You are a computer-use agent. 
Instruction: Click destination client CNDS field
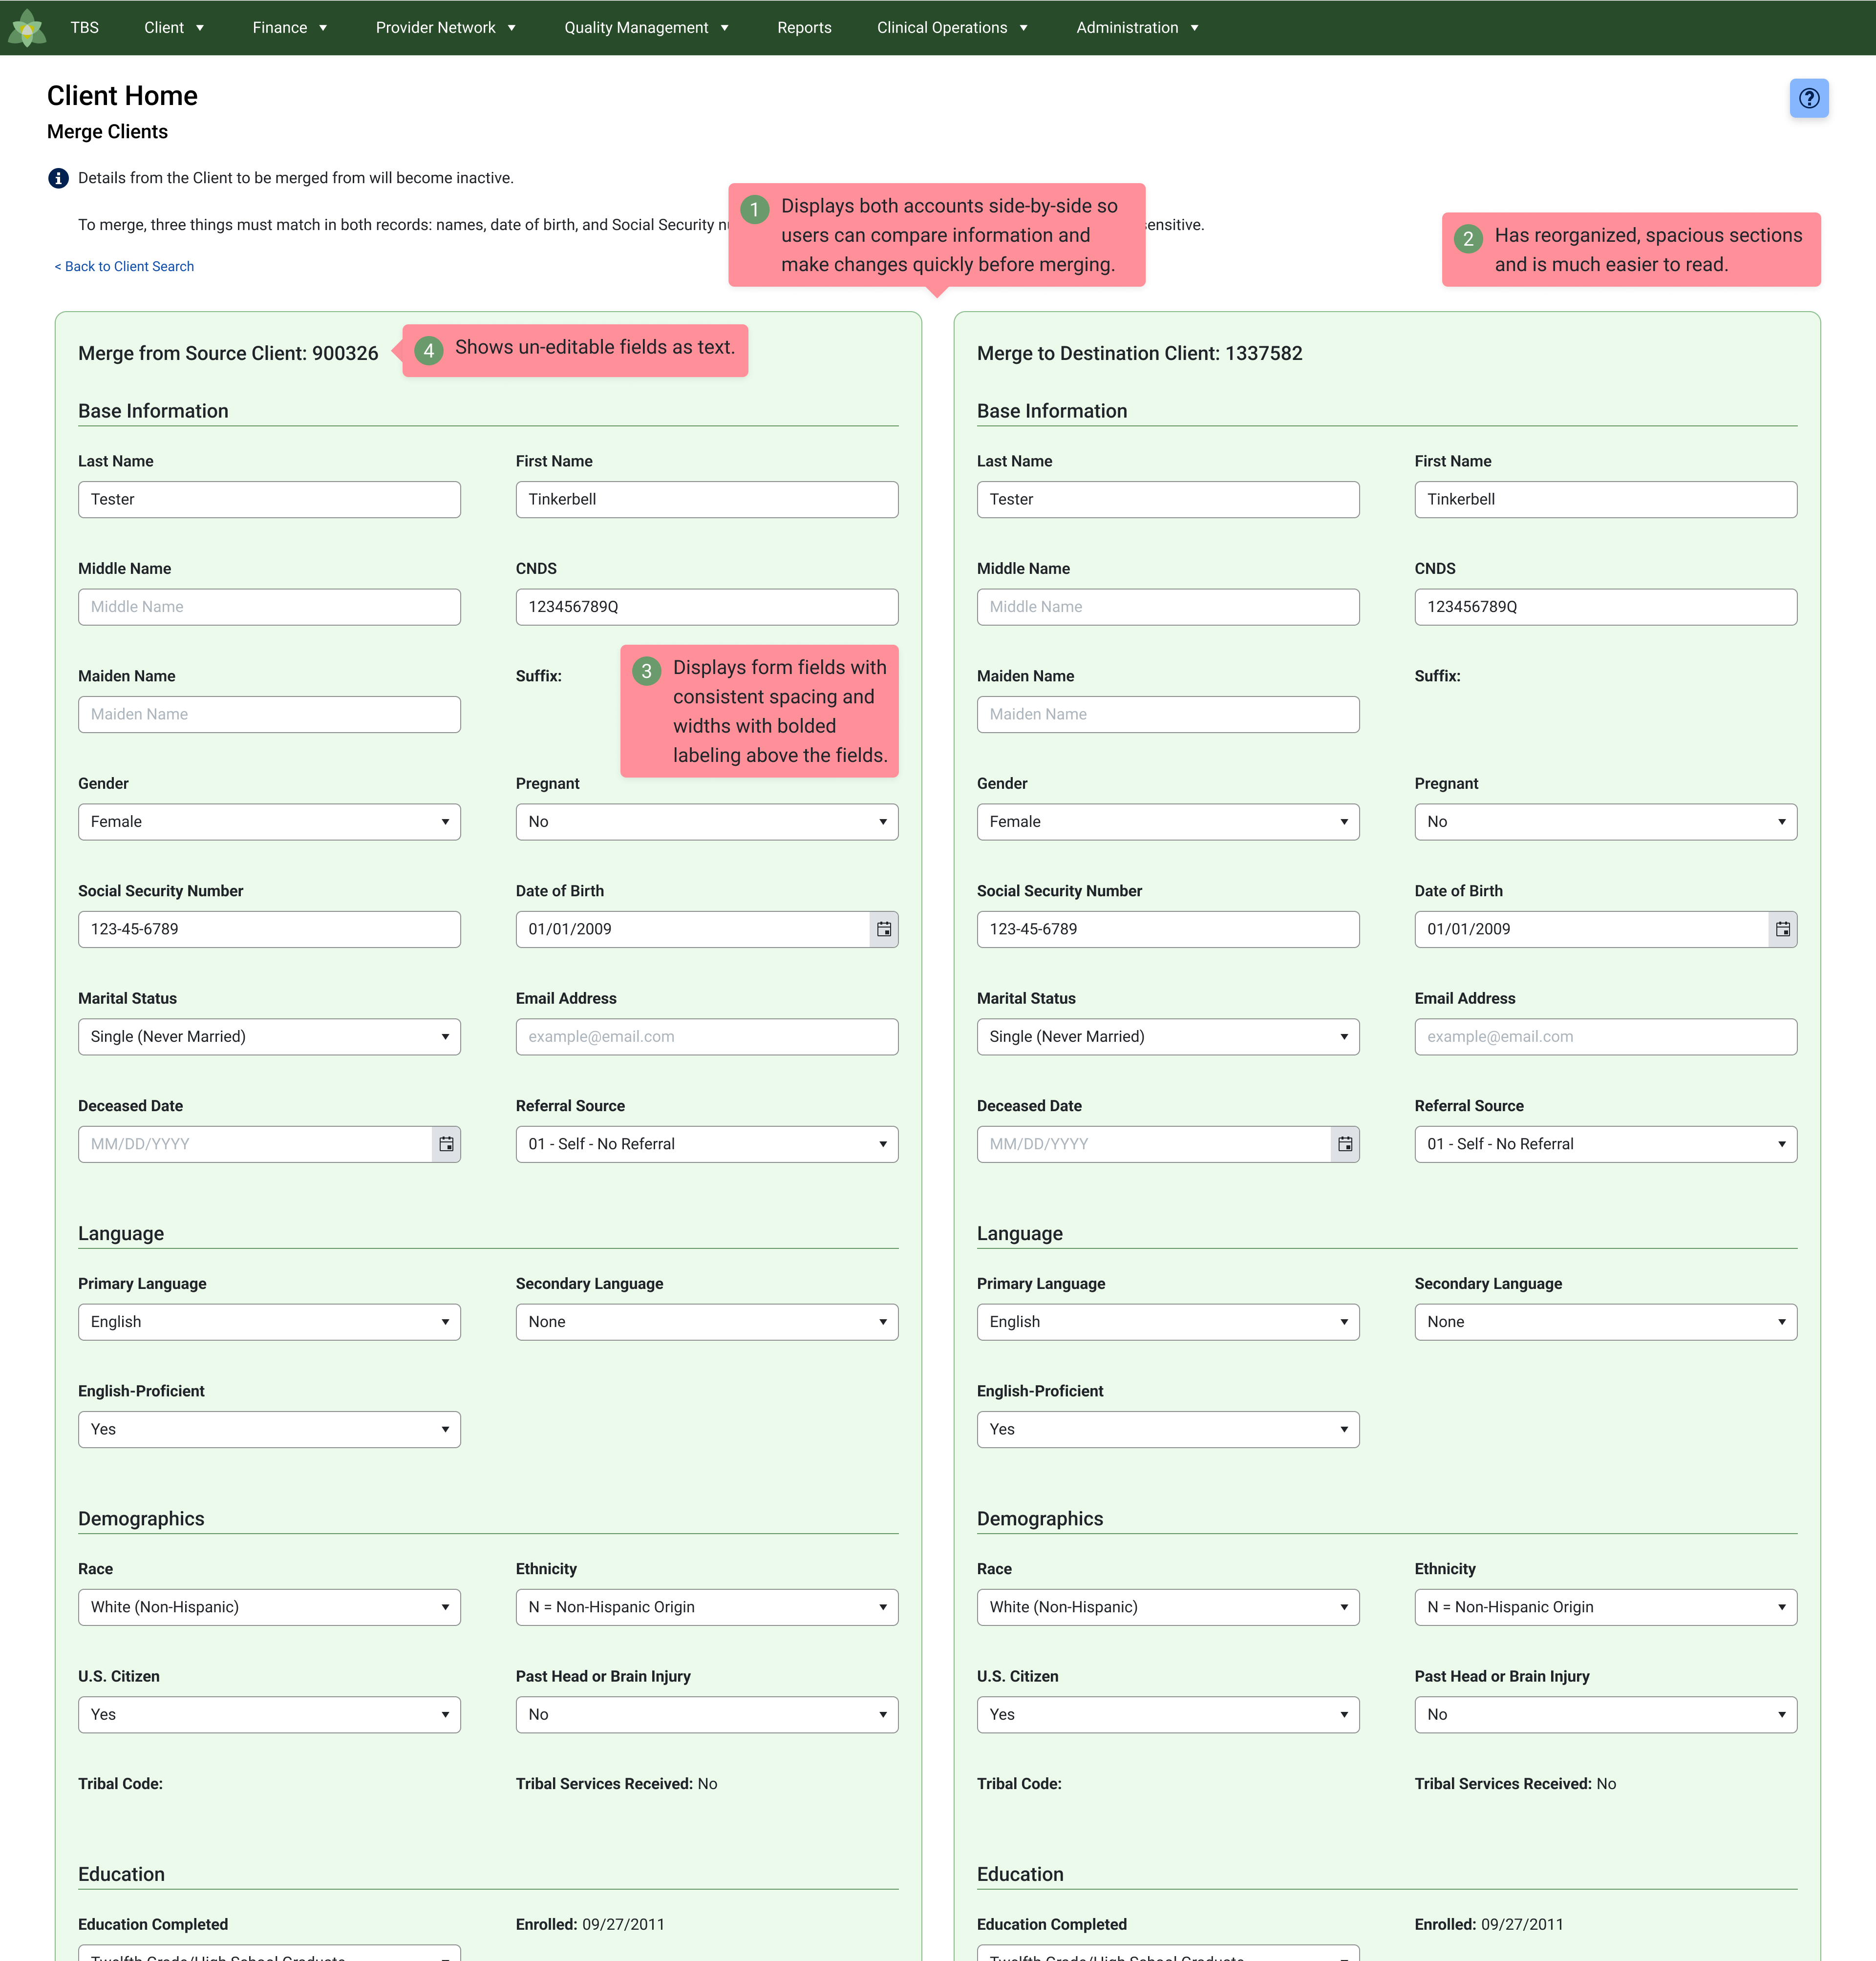[1606, 607]
